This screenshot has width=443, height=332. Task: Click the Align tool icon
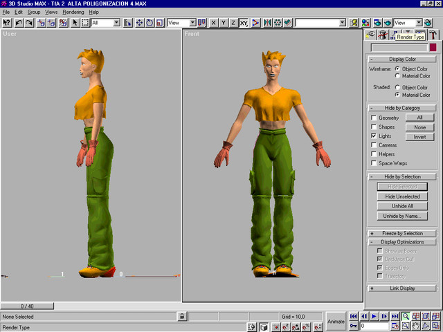click(288, 23)
